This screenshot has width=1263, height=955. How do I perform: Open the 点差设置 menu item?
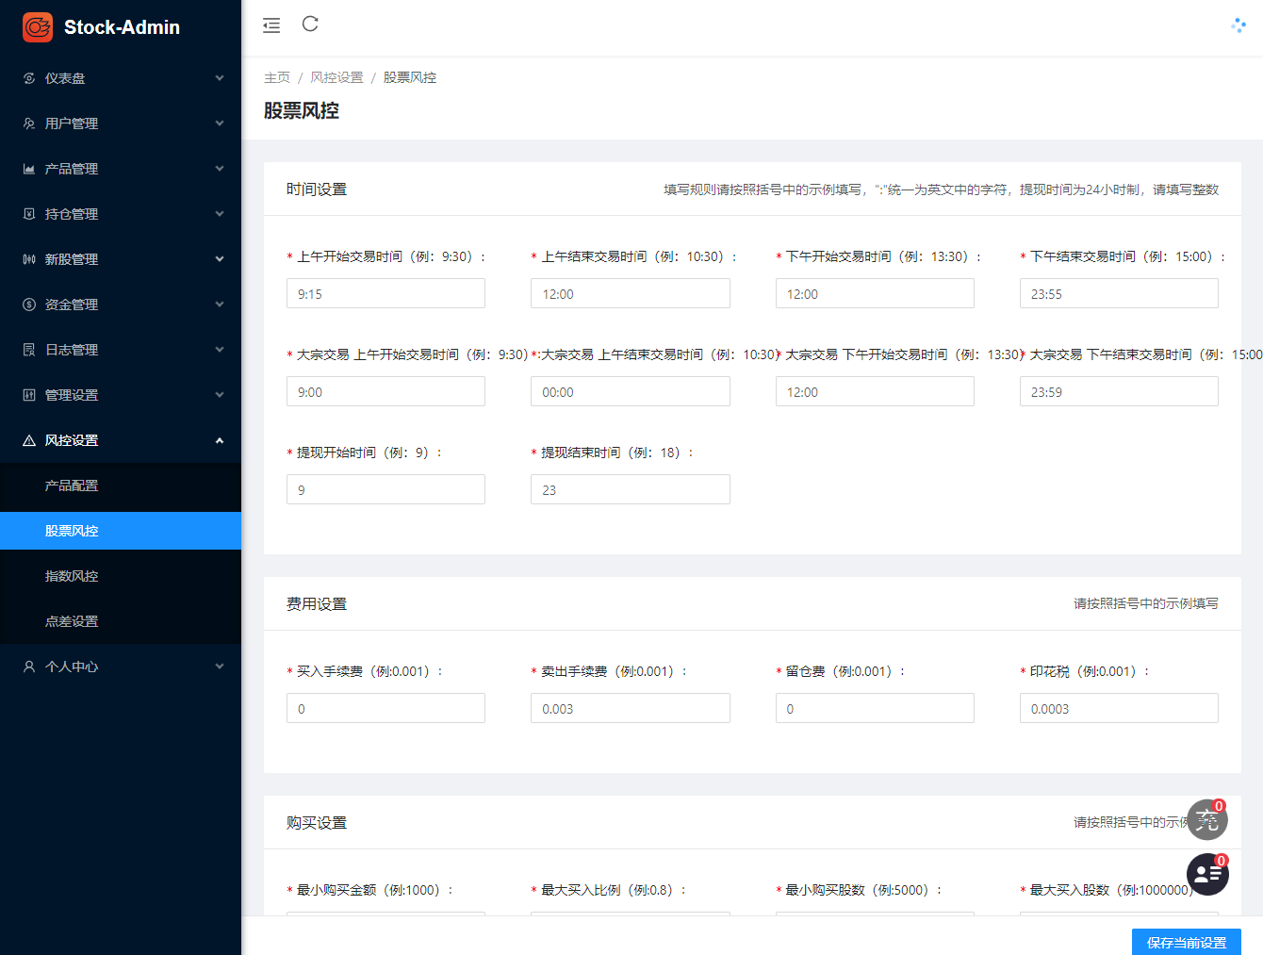click(x=71, y=620)
